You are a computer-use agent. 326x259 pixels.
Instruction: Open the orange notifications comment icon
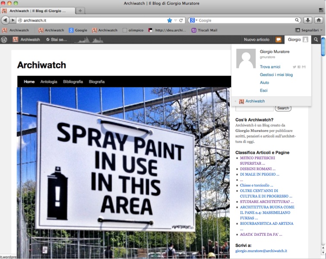pyautogui.click(x=279, y=40)
